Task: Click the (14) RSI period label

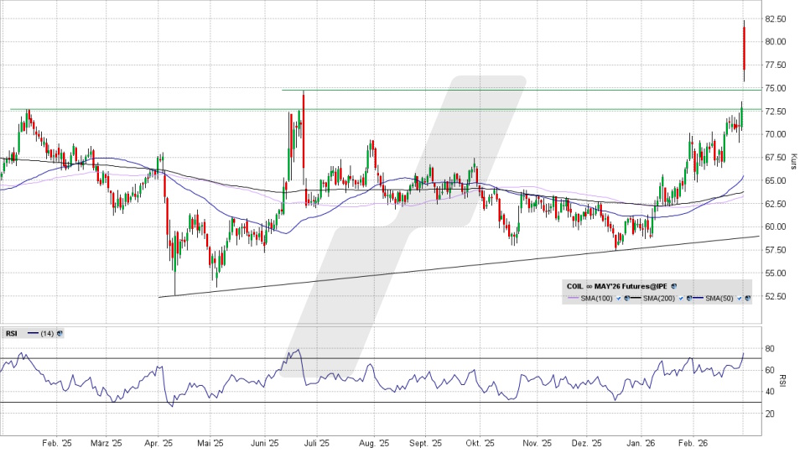Action: tap(47, 333)
